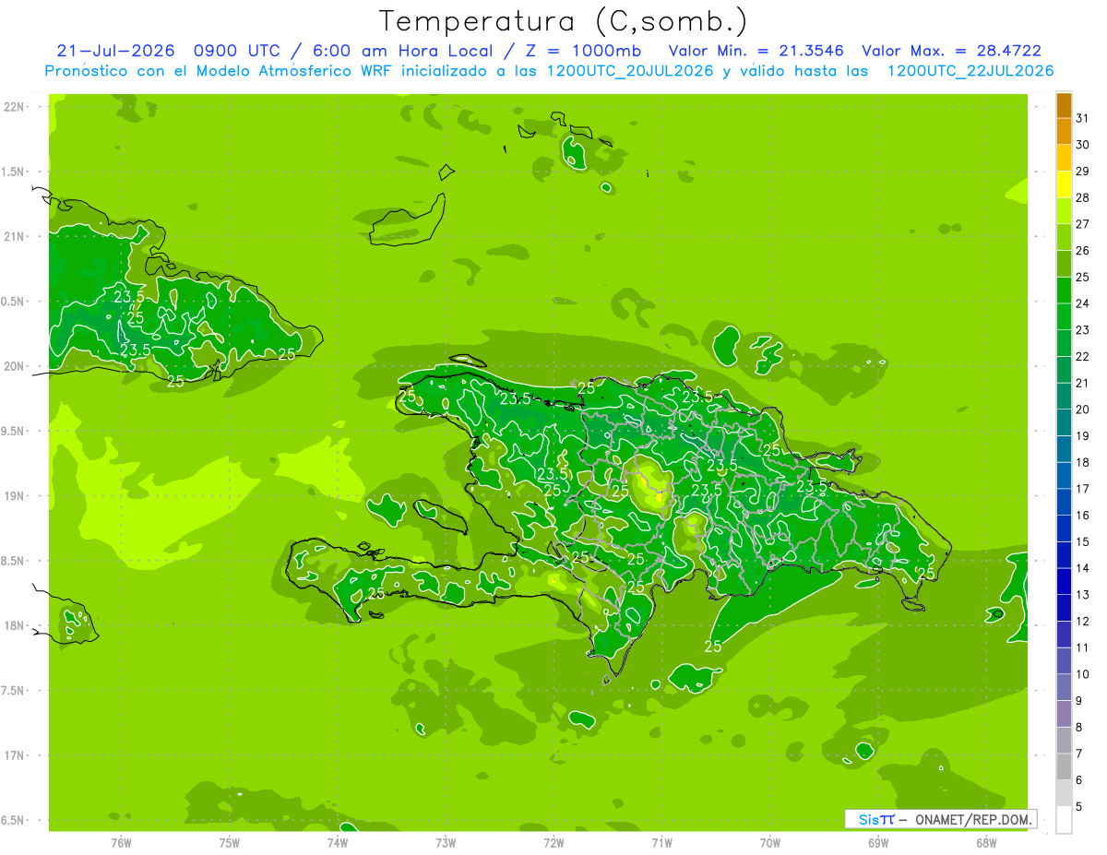Click the "19N" latitude axis label
This screenshot has height=855, width=1107.
click(x=13, y=495)
